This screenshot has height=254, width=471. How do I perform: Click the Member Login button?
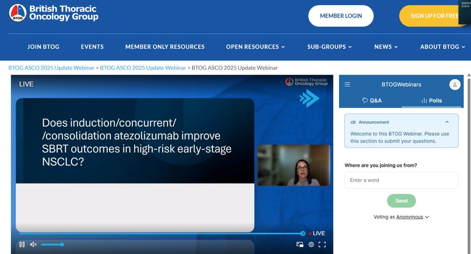[341, 16]
